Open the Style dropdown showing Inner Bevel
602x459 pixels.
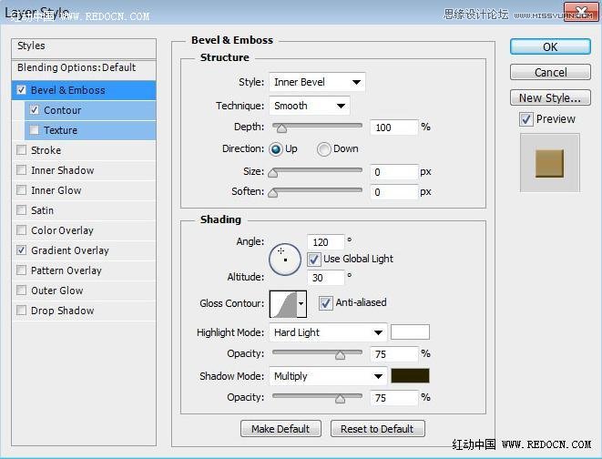click(317, 82)
